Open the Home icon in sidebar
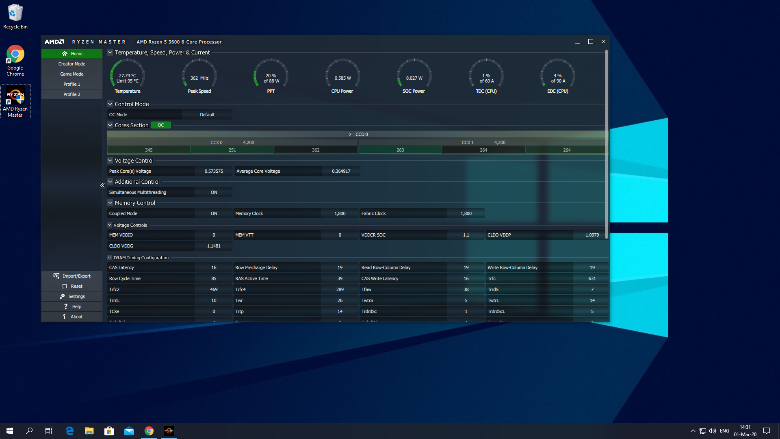 tap(64, 54)
